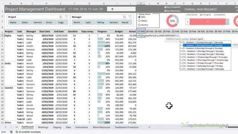Screen dimensions: 238x134
Task: Click the new sheet plus button
Action: click(x=149, y=127)
